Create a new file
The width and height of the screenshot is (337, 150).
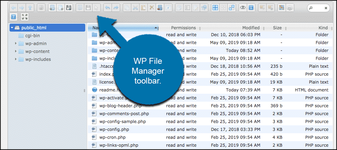[61, 8]
